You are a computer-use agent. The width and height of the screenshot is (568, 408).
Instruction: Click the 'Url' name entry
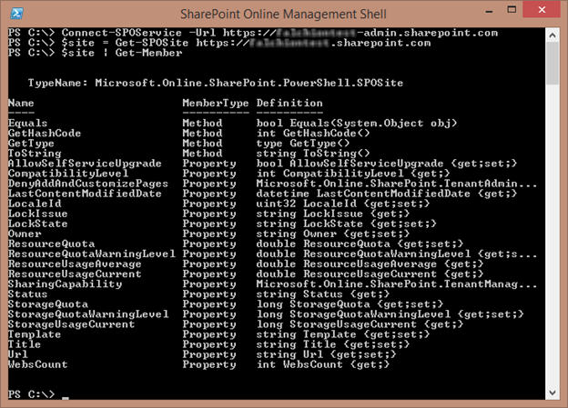point(18,354)
